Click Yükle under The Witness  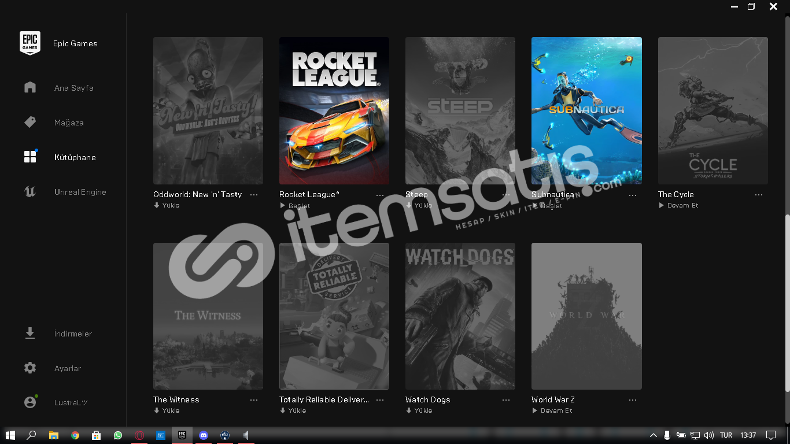(167, 410)
